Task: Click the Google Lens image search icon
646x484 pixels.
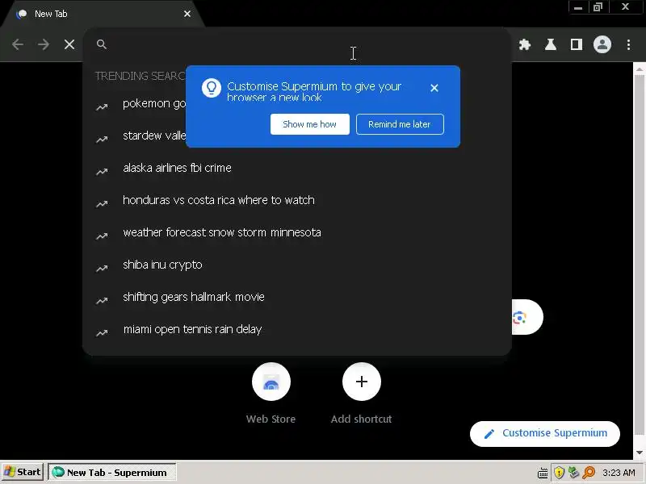Action: tap(520, 317)
